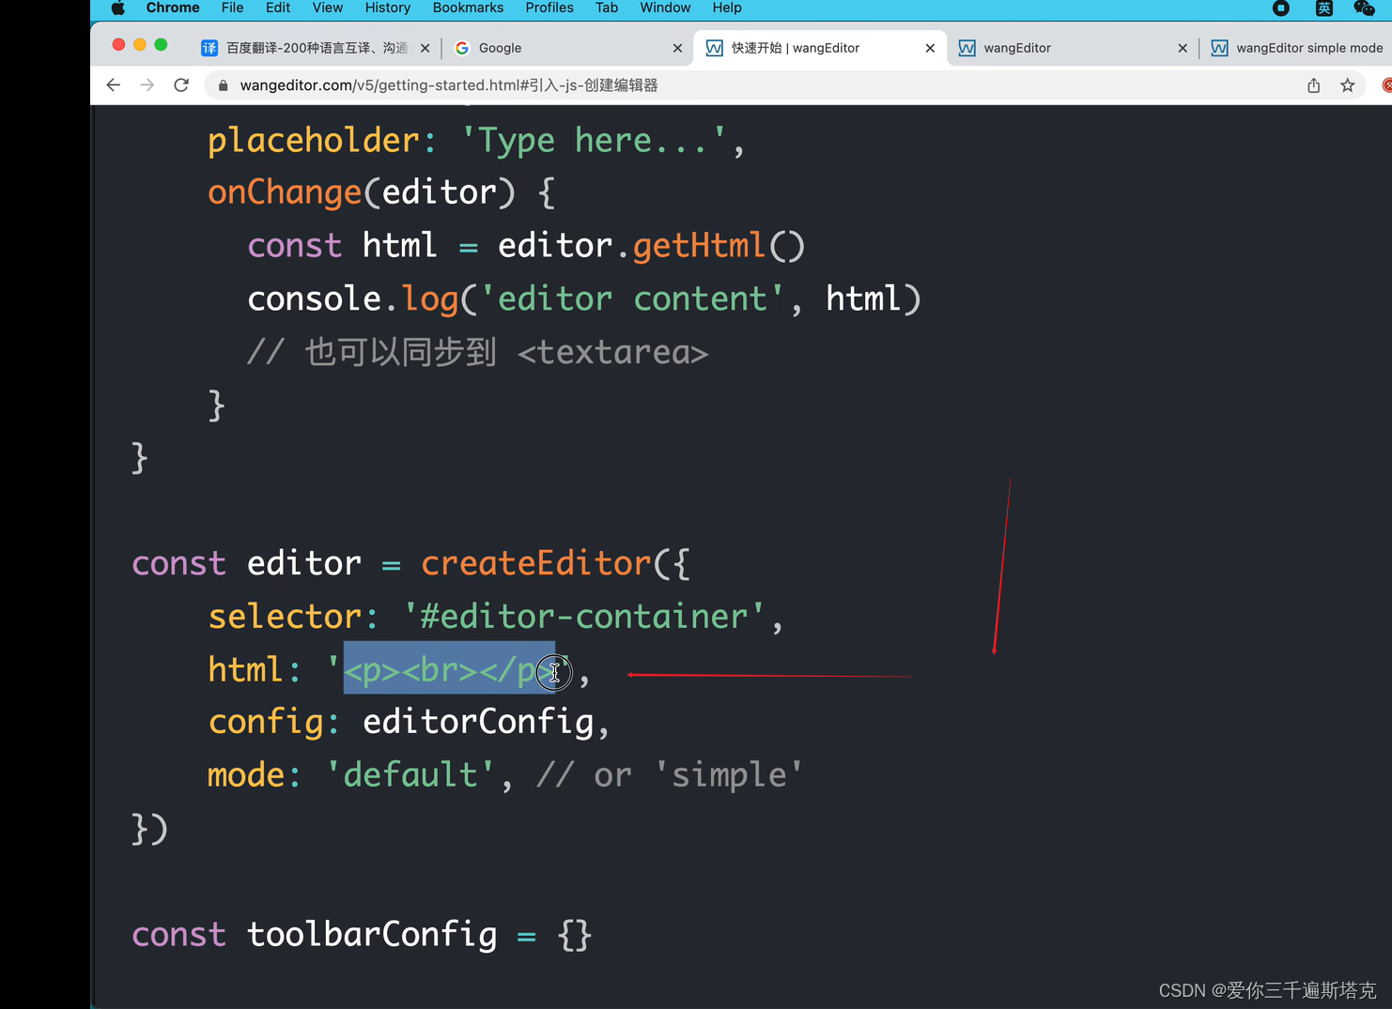Click the screen recording icon in menu bar
Viewport: 1392px width, 1009px height.
pos(1281,8)
